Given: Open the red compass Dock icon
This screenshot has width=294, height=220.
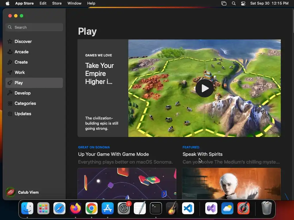Looking at the screenshot, I should [243, 208].
